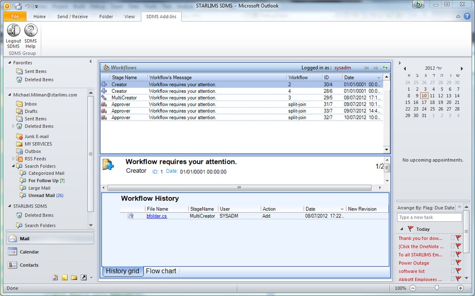Minimize the navigation pane

coord(91,61)
